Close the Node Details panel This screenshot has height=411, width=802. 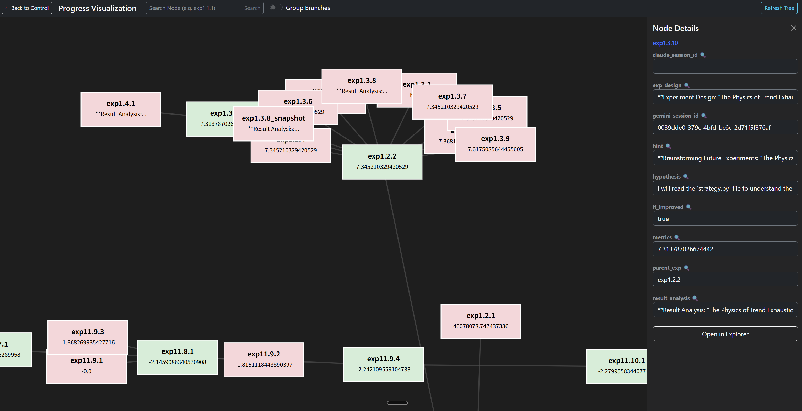point(794,28)
